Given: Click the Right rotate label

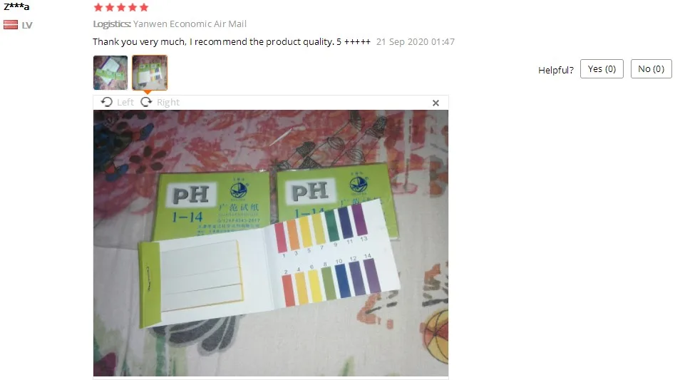Looking at the screenshot, I should click(168, 103).
